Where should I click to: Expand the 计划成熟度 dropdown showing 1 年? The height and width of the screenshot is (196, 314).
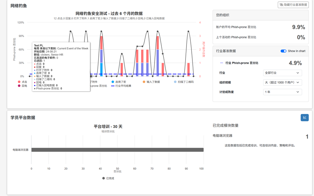coord(282,92)
